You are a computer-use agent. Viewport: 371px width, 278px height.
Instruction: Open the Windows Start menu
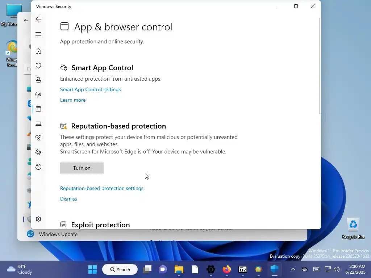click(92, 269)
